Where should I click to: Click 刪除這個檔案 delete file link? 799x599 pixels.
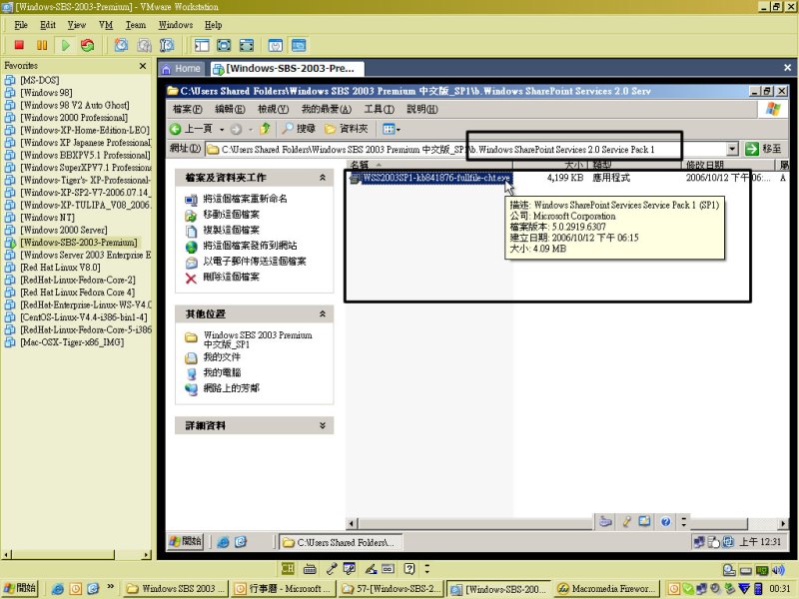click(x=232, y=278)
